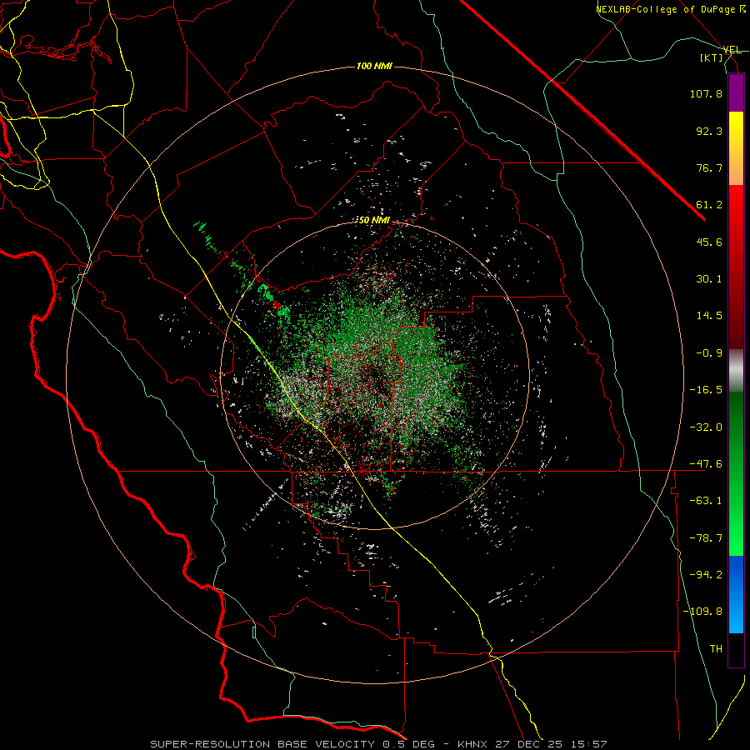Select the -109.8 velocity scale value

[x=703, y=612]
